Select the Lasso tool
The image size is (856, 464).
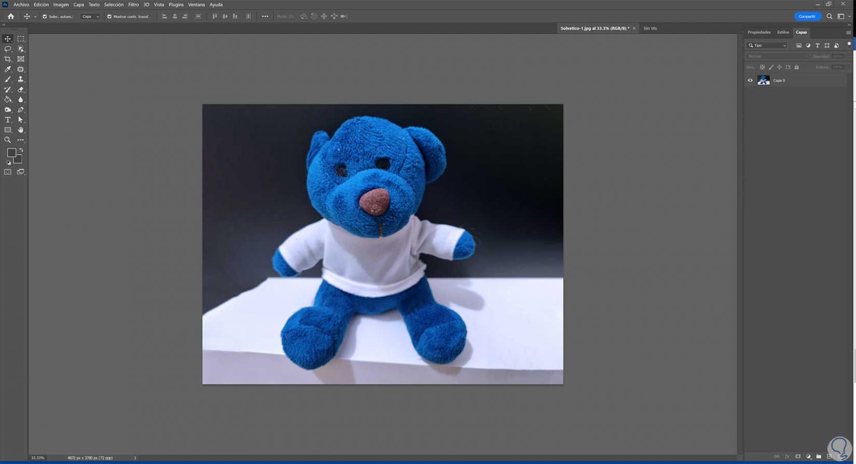[x=8, y=49]
